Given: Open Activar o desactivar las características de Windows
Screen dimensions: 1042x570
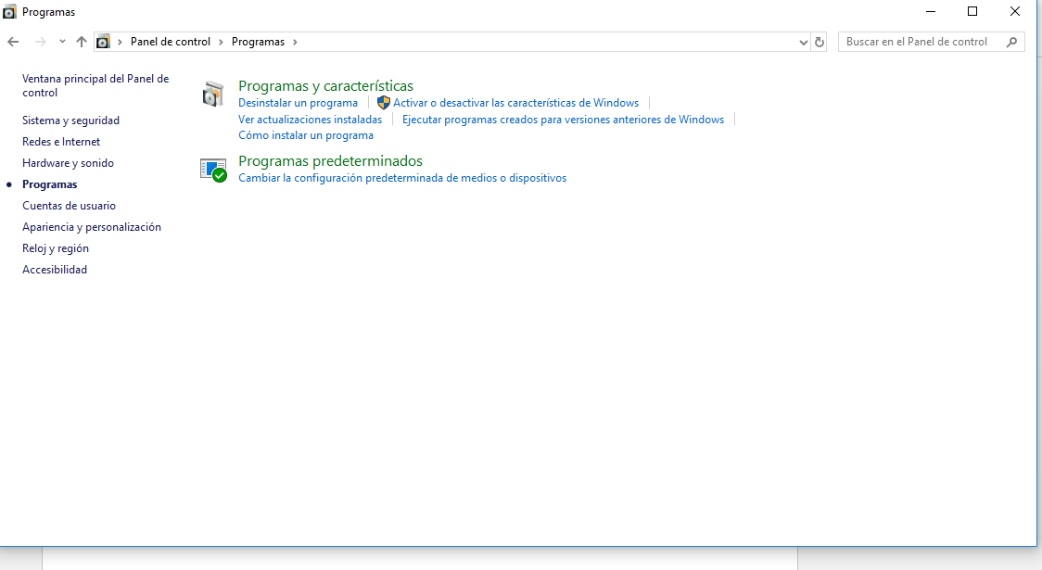Looking at the screenshot, I should (515, 103).
